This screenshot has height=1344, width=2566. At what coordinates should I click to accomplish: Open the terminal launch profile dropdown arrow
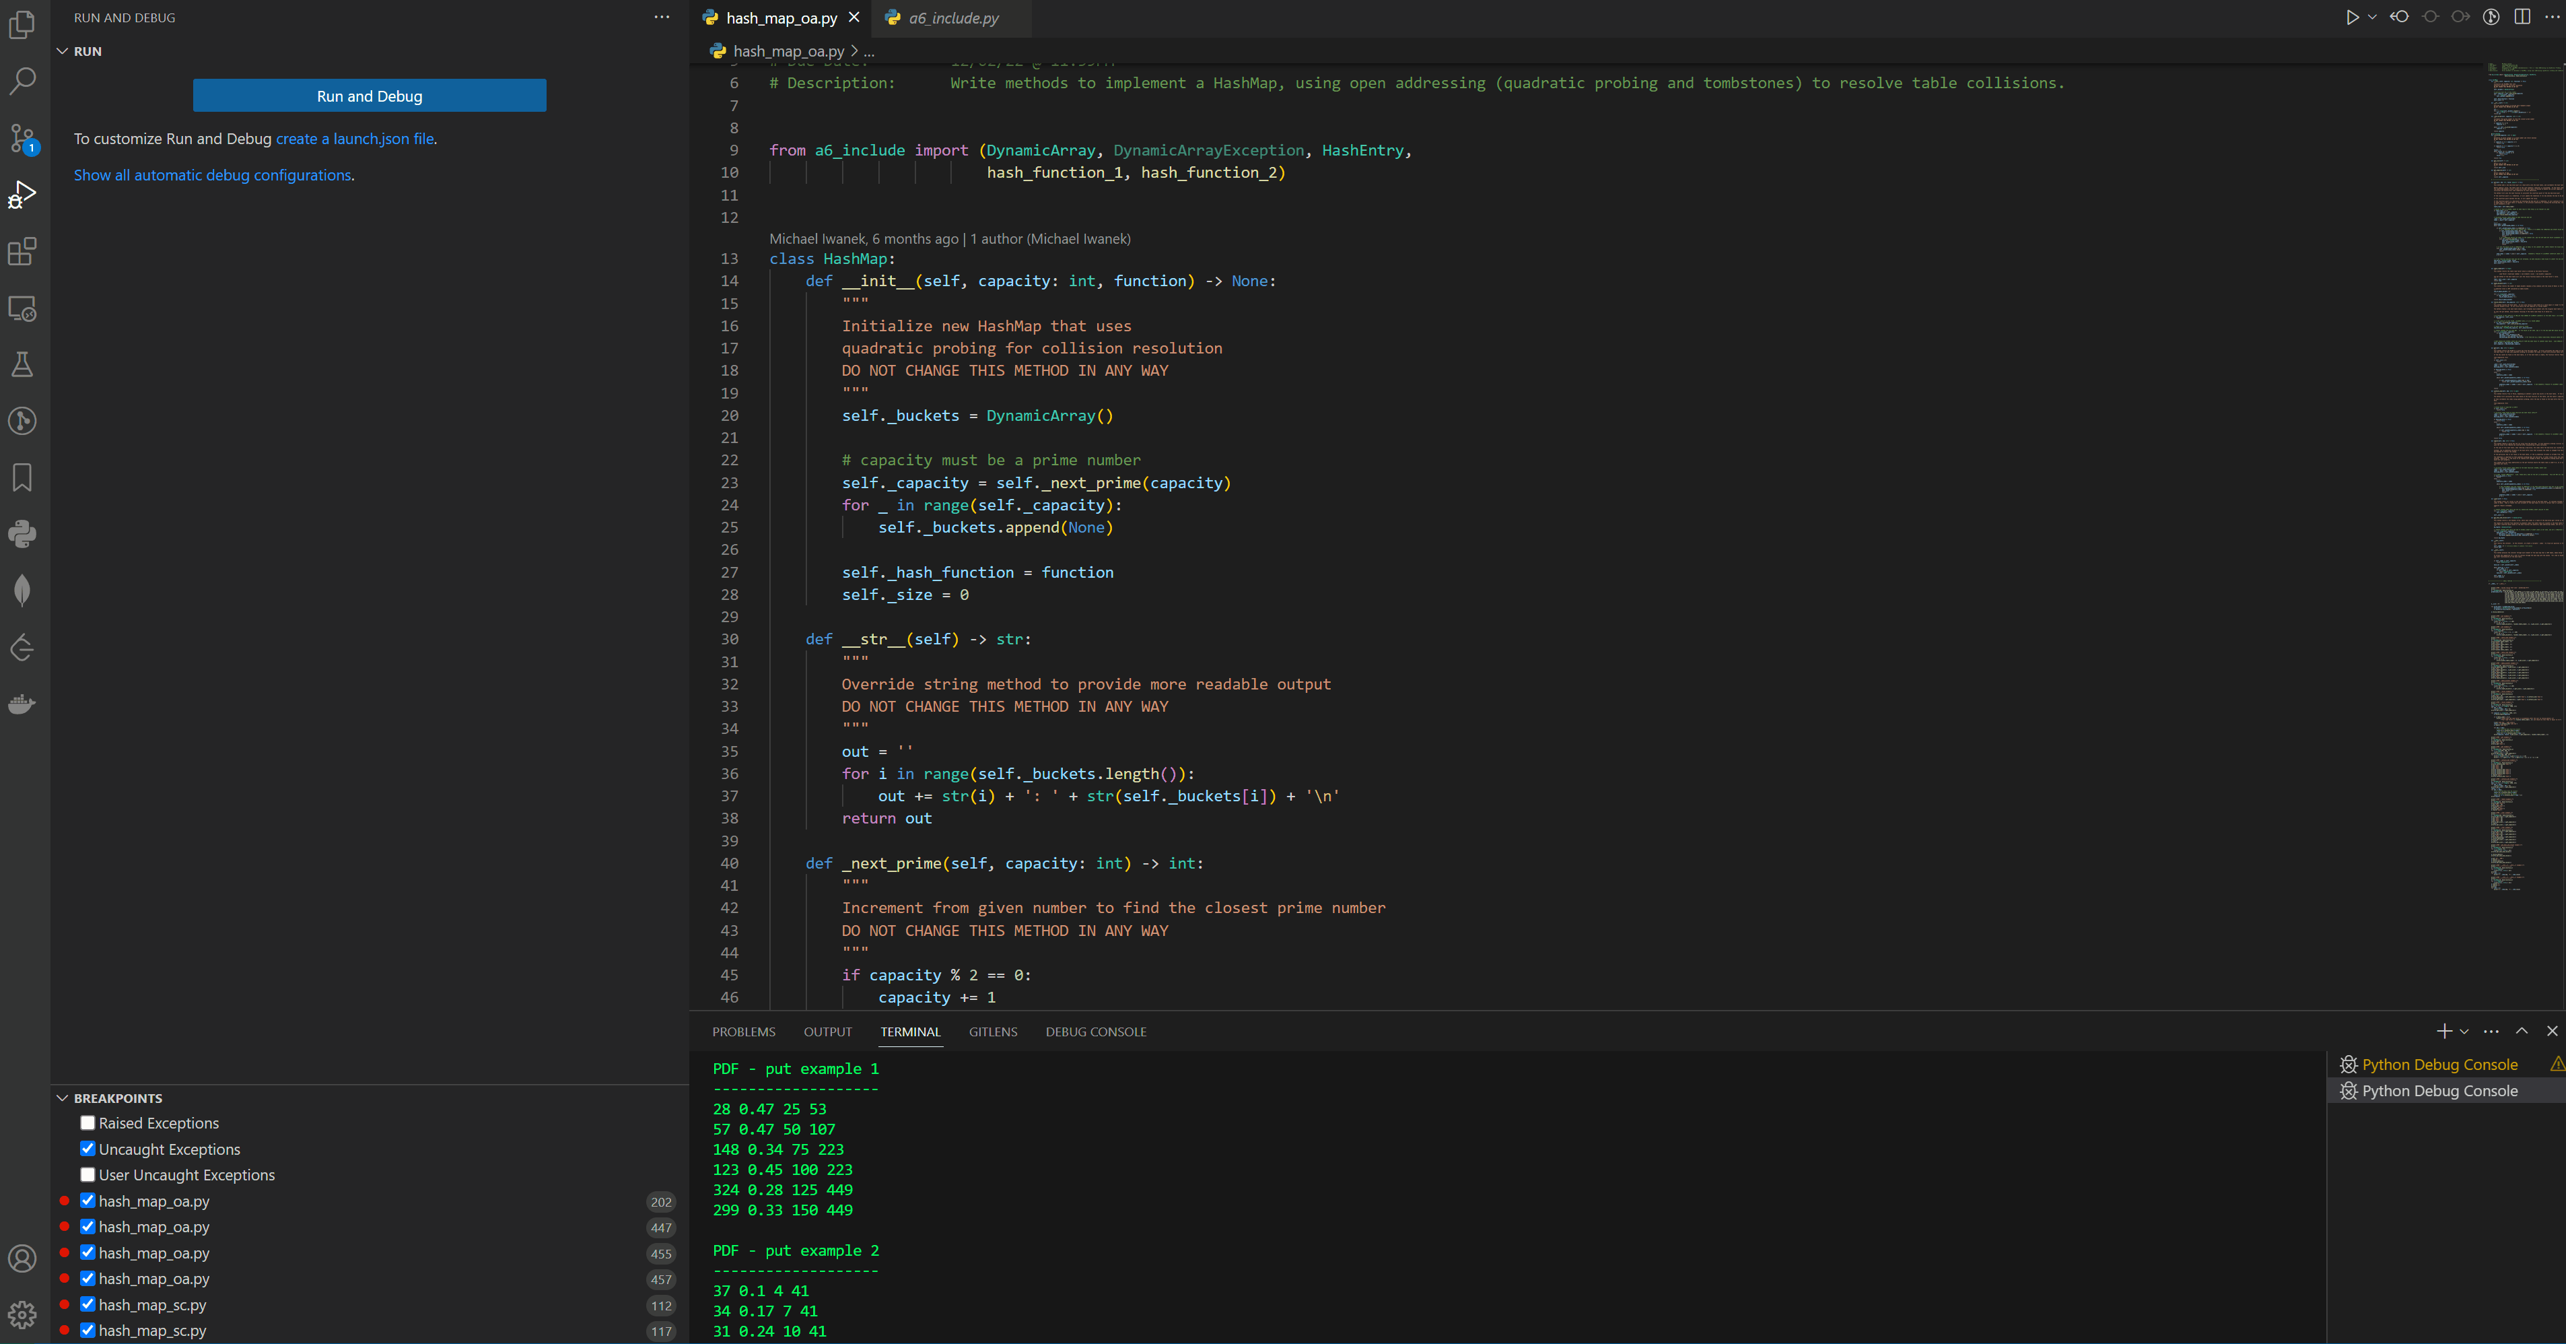2464,1031
